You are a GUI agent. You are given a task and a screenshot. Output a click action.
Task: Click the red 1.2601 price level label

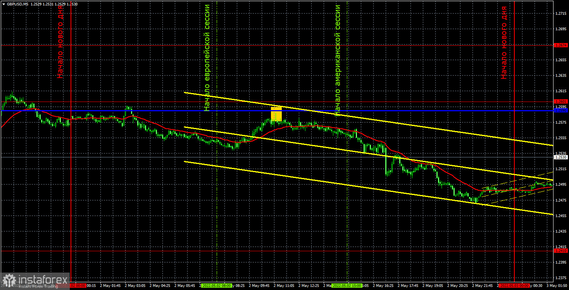[x=561, y=102]
